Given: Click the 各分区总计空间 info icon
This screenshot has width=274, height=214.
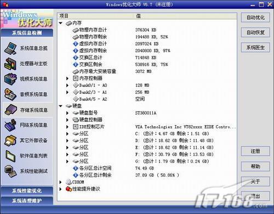Looking at the screenshot, I should [76, 168].
